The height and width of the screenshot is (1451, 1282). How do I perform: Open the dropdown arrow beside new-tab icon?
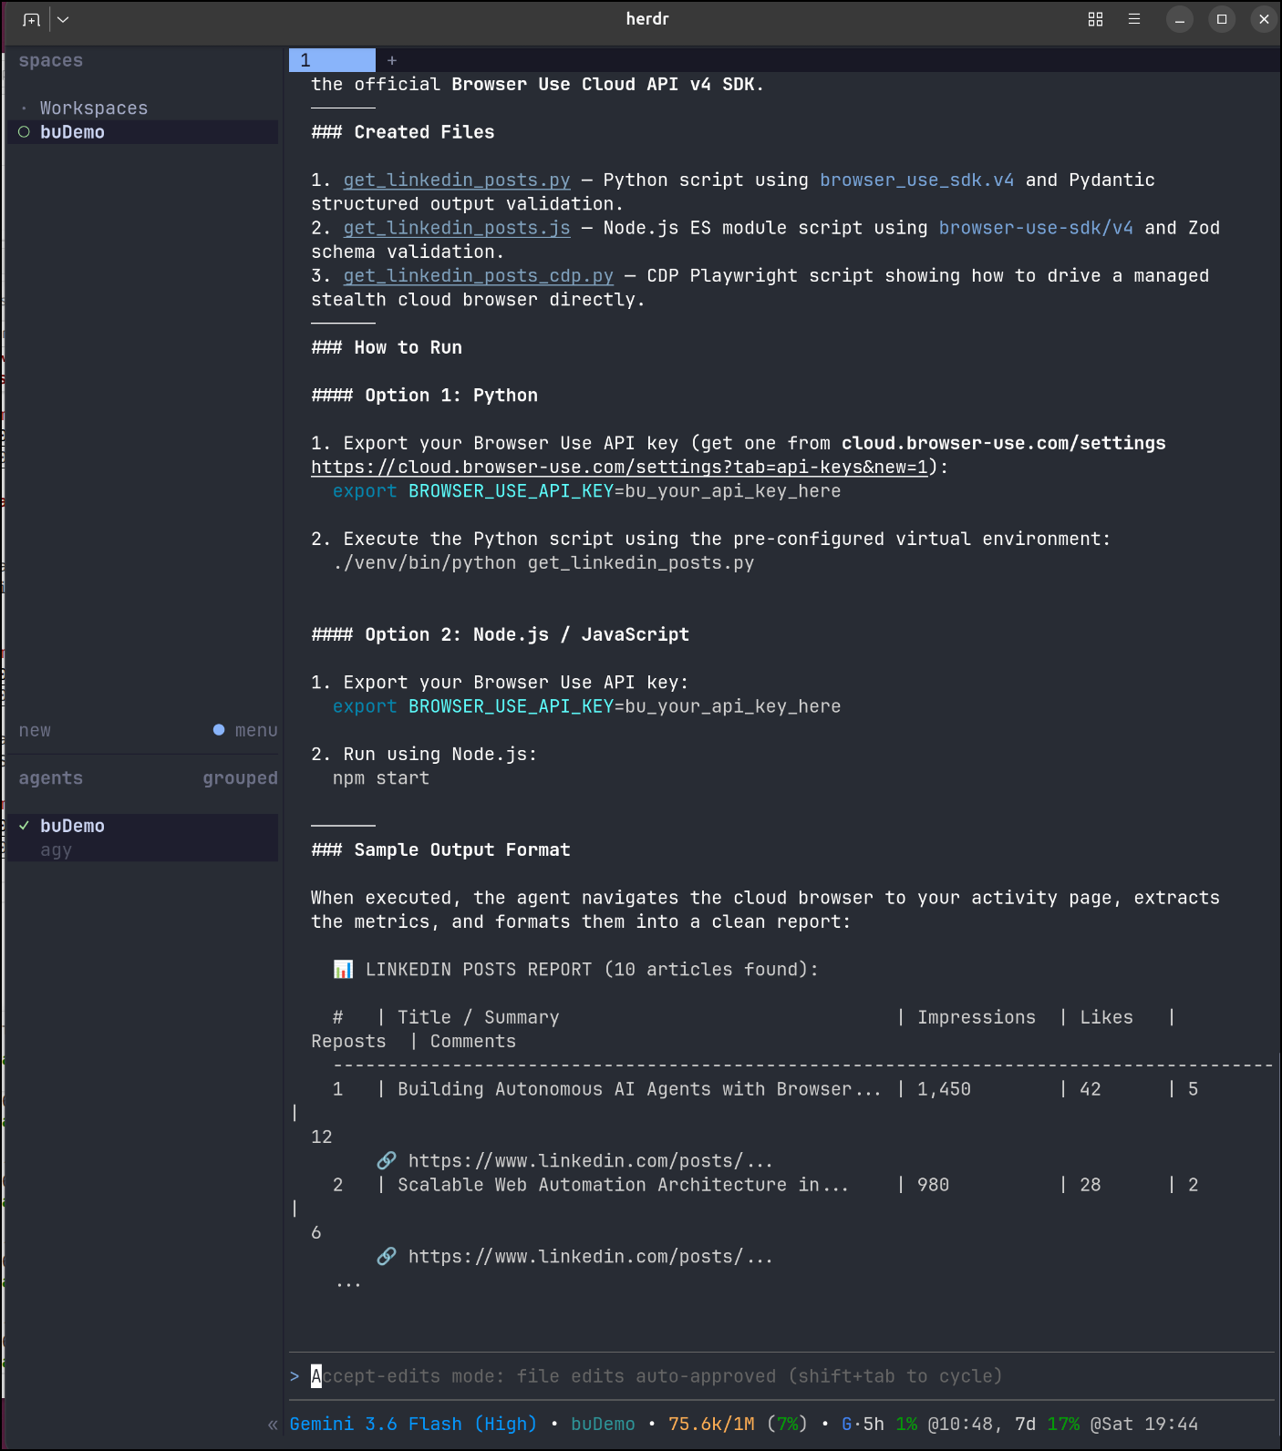(63, 19)
